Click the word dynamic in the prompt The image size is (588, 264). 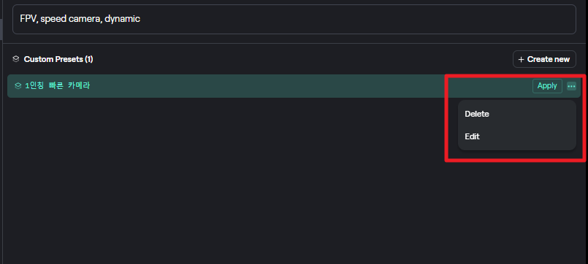[122, 19]
